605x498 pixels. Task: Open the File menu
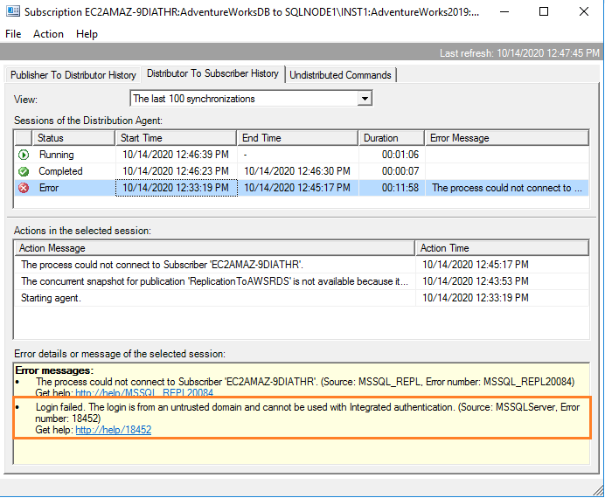point(13,34)
